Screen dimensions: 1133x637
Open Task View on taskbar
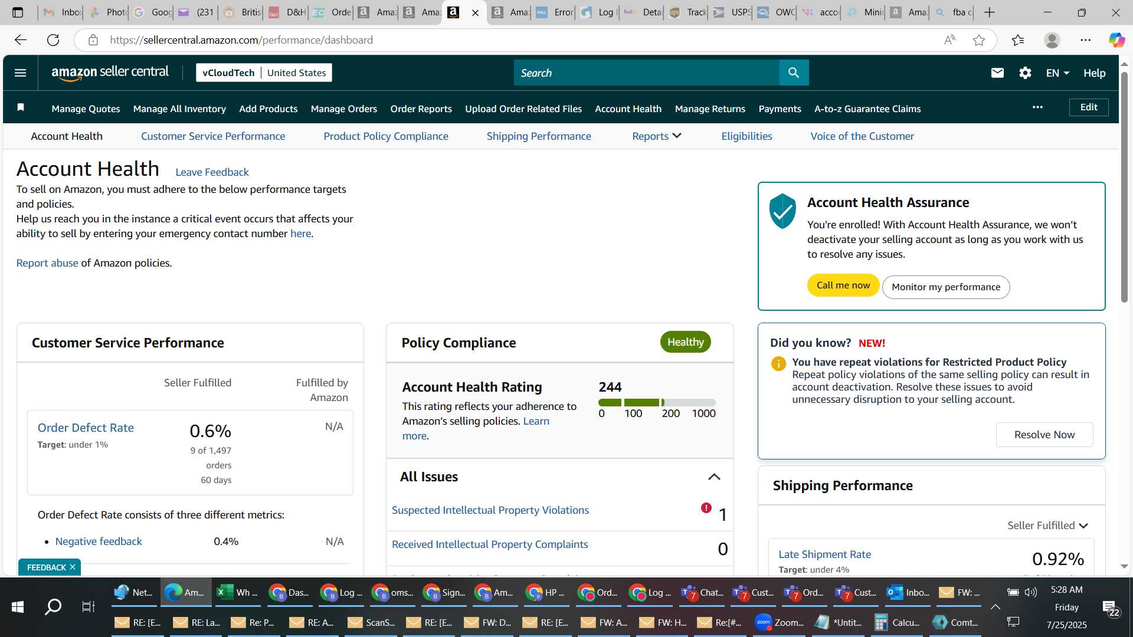[88, 606]
